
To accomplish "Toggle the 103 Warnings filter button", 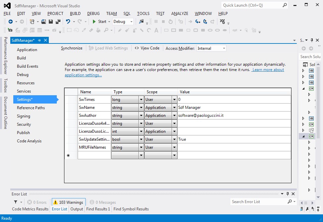I will [69, 202].
